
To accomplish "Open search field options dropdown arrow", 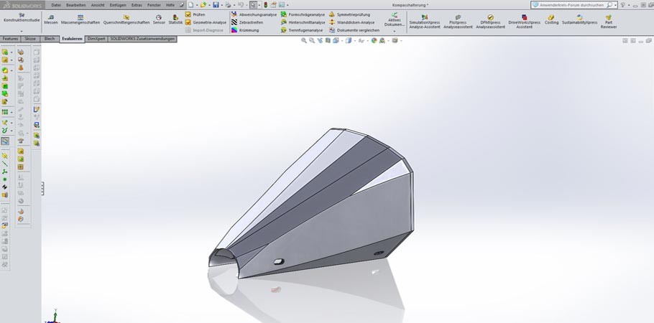I will [616, 5].
